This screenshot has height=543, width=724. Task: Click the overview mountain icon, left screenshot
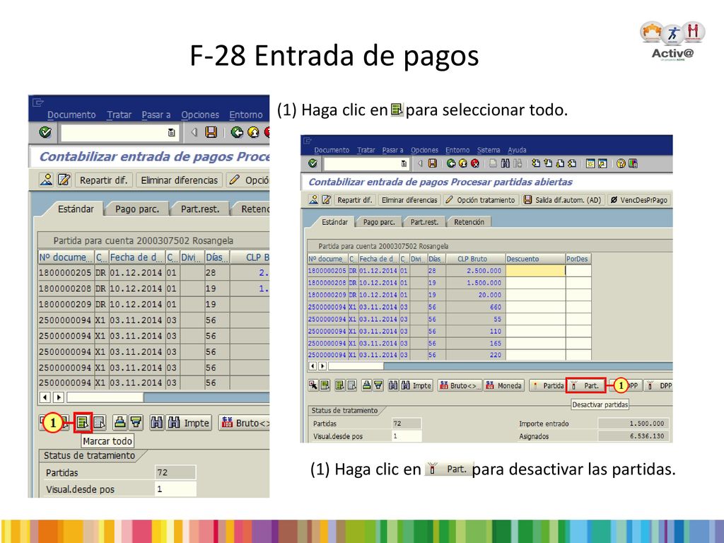pos(46,180)
